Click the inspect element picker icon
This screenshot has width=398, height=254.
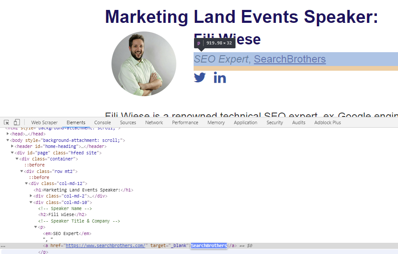(6, 122)
